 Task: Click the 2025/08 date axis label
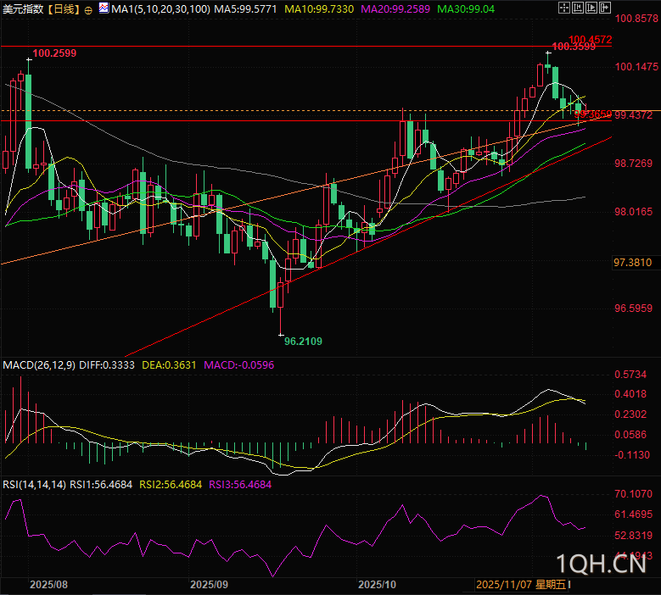[49, 585]
